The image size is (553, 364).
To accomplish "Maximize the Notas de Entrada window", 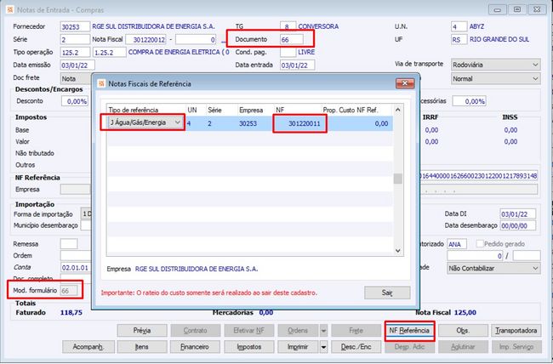I will pyautogui.click(x=517, y=9).
